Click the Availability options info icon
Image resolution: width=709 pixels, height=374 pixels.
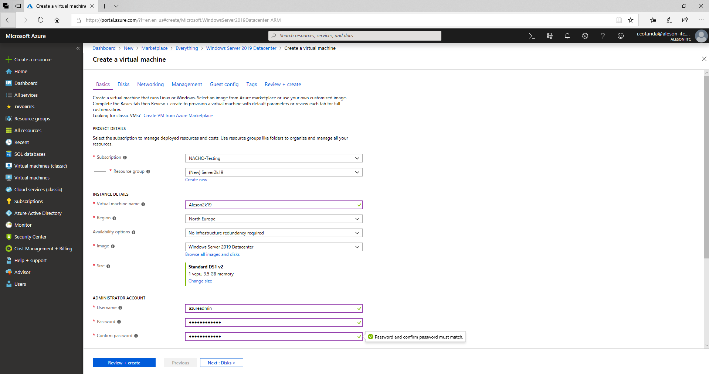point(133,232)
